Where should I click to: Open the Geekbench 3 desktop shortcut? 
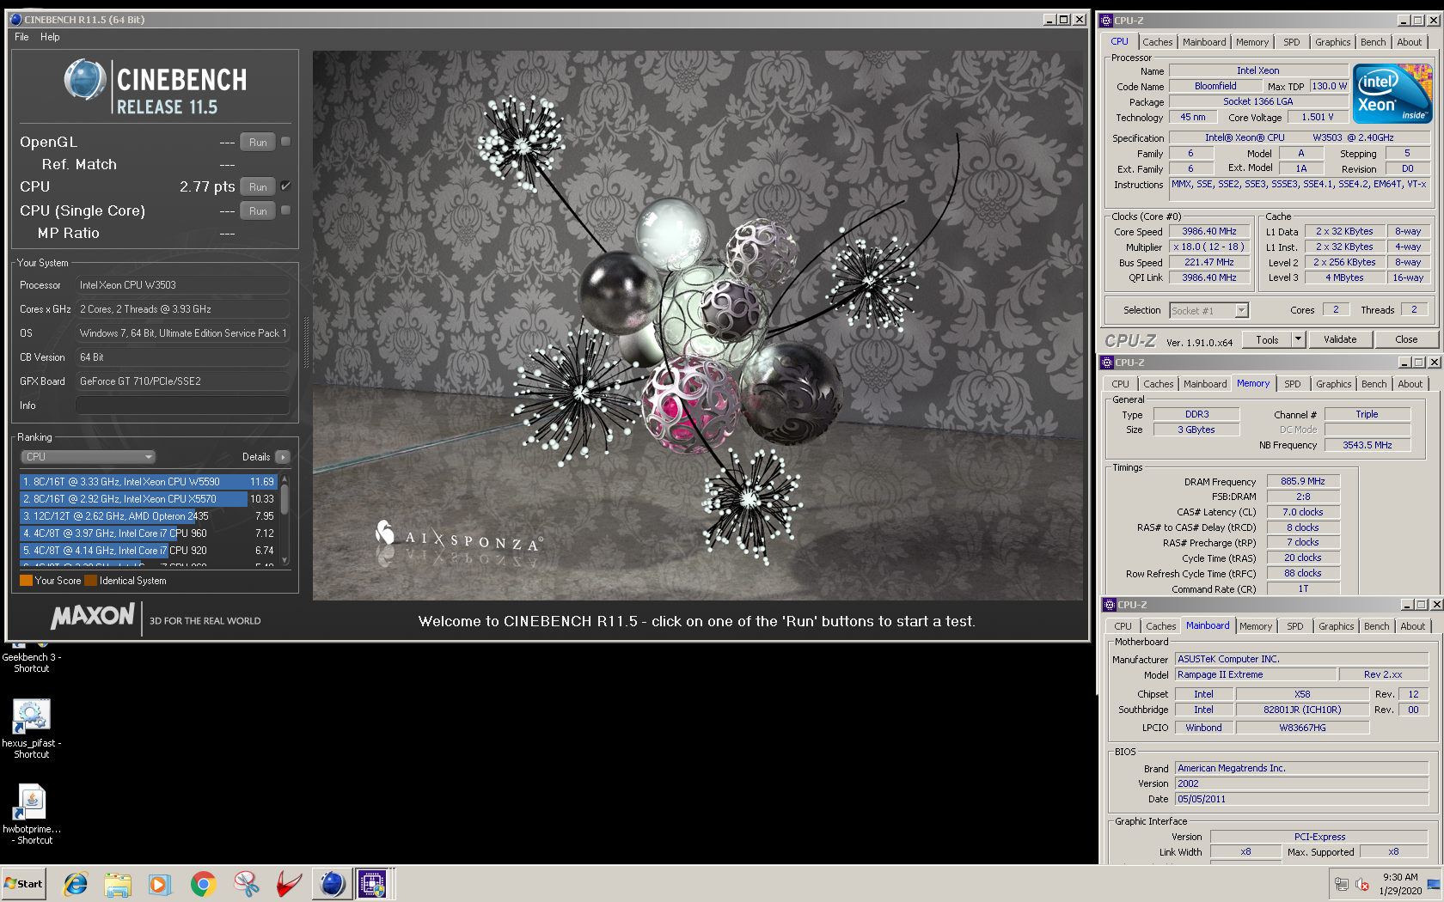pos(32,657)
